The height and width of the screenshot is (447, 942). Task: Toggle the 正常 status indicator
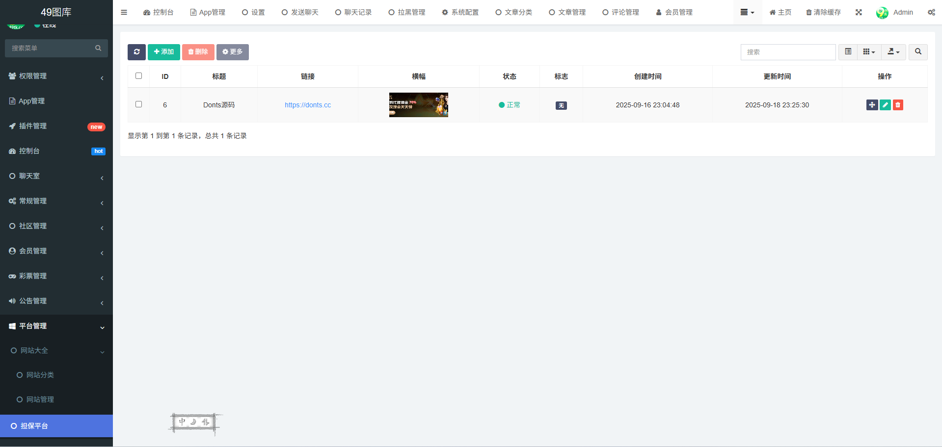tap(510, 105)
